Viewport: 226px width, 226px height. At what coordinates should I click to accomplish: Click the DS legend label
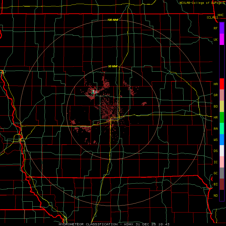click(216, 151)
